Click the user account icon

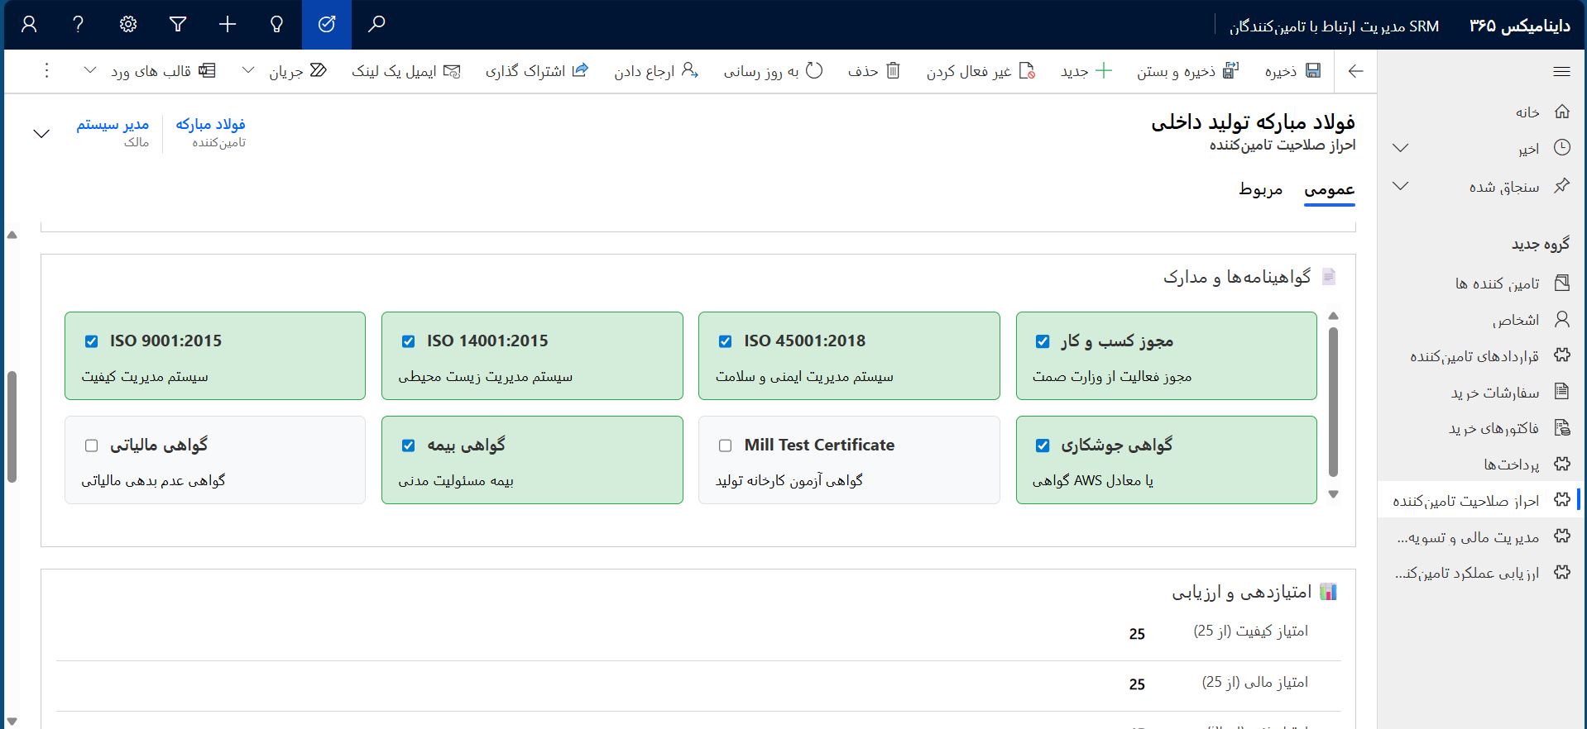(x=29, y=24)
